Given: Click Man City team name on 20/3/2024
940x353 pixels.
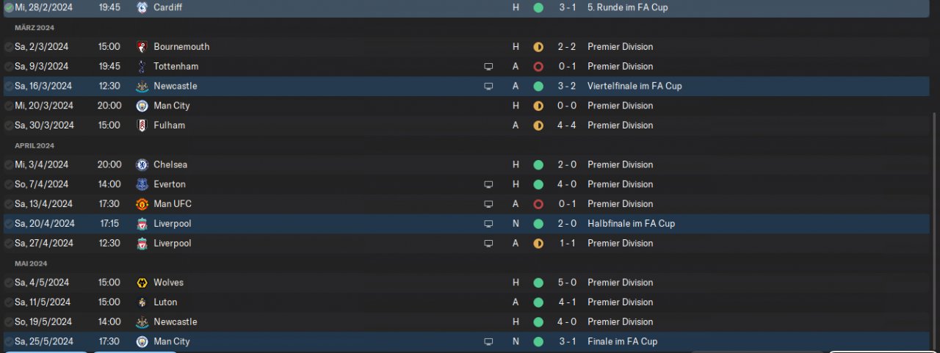Looking at the screenshot, I should click(172, 106).
